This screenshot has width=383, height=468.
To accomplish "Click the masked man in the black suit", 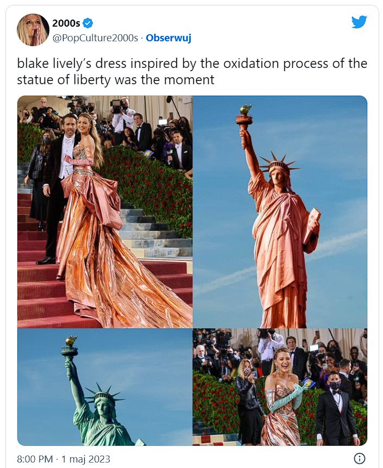I will (336, 408).
